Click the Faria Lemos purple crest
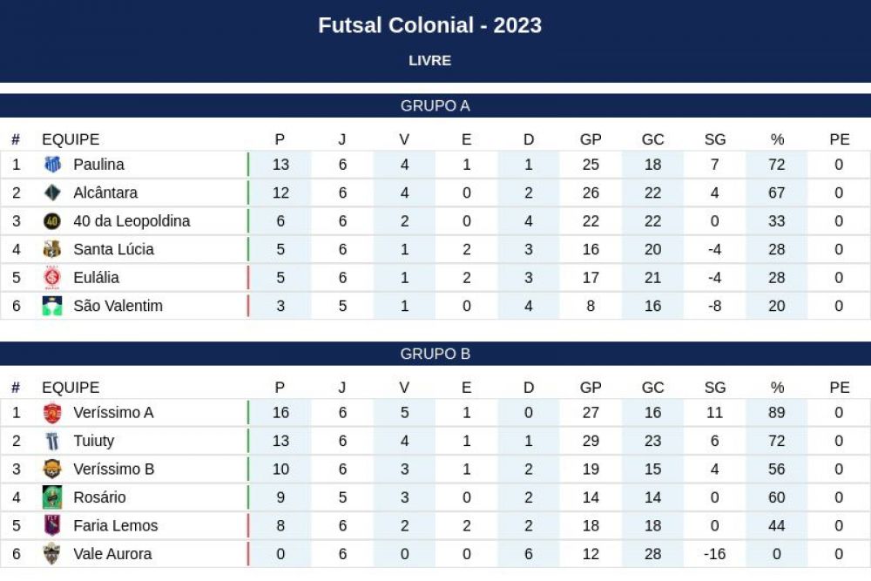The height and width of the screenshot is (581, 871). click(52, 525)
